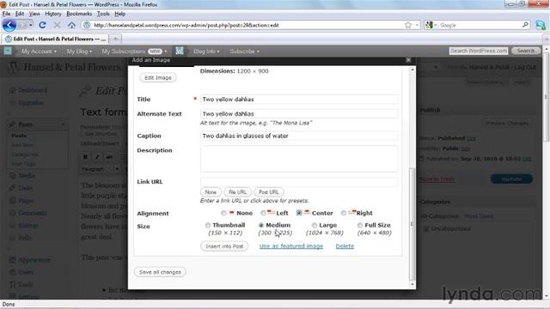Toggle the Uncategorized category checkbox
550x309 pixels.
(426, 229)
